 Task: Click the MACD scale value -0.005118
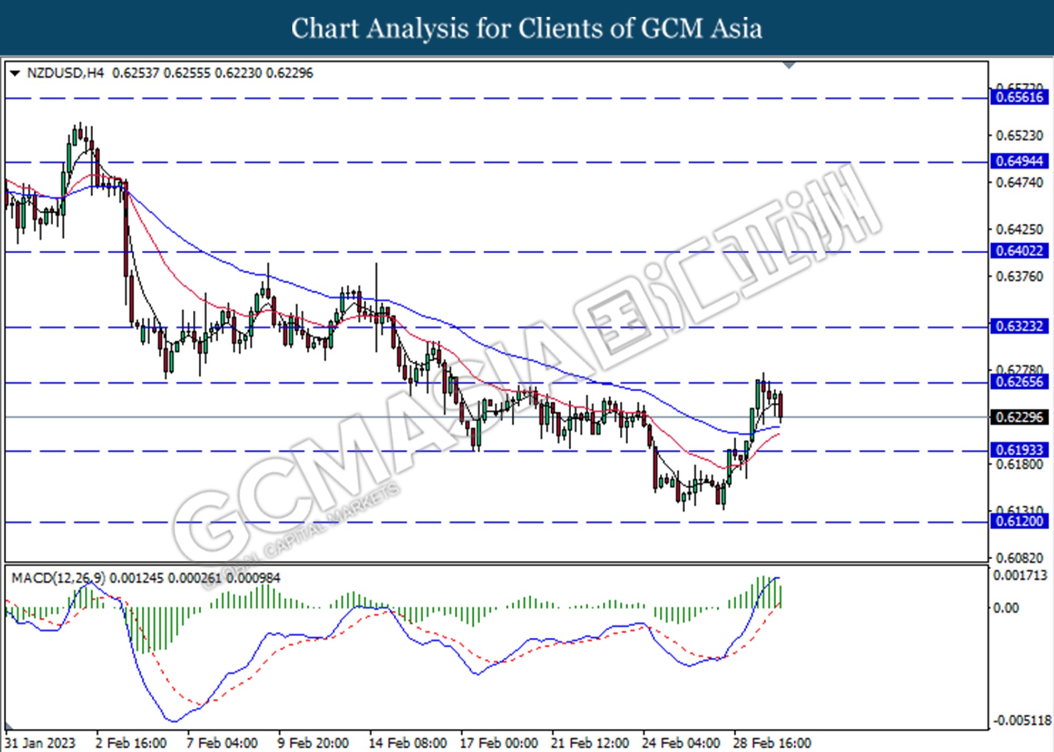pyautogui.click(x=1021, y=720)
